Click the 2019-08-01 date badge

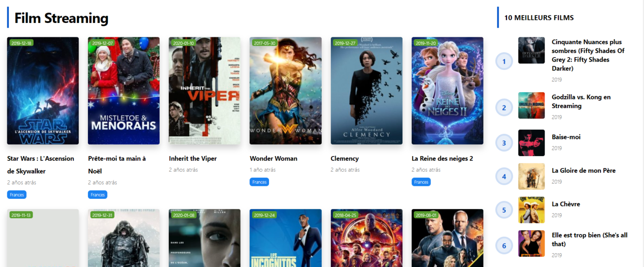coord(426,215)
